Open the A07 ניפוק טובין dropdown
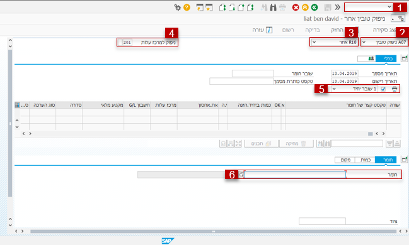Screen dimensions: 409x245 [384, 42]
